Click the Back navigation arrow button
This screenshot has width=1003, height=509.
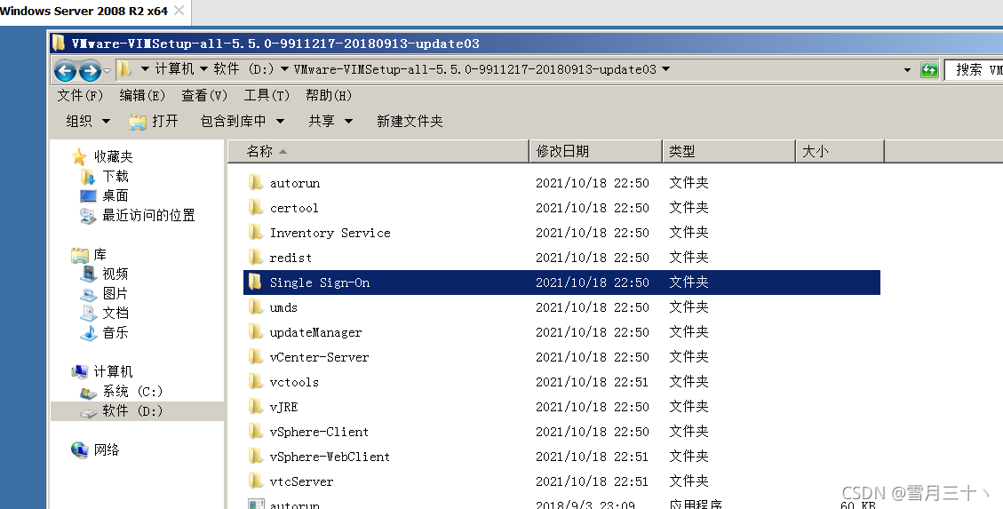[65, 70]
